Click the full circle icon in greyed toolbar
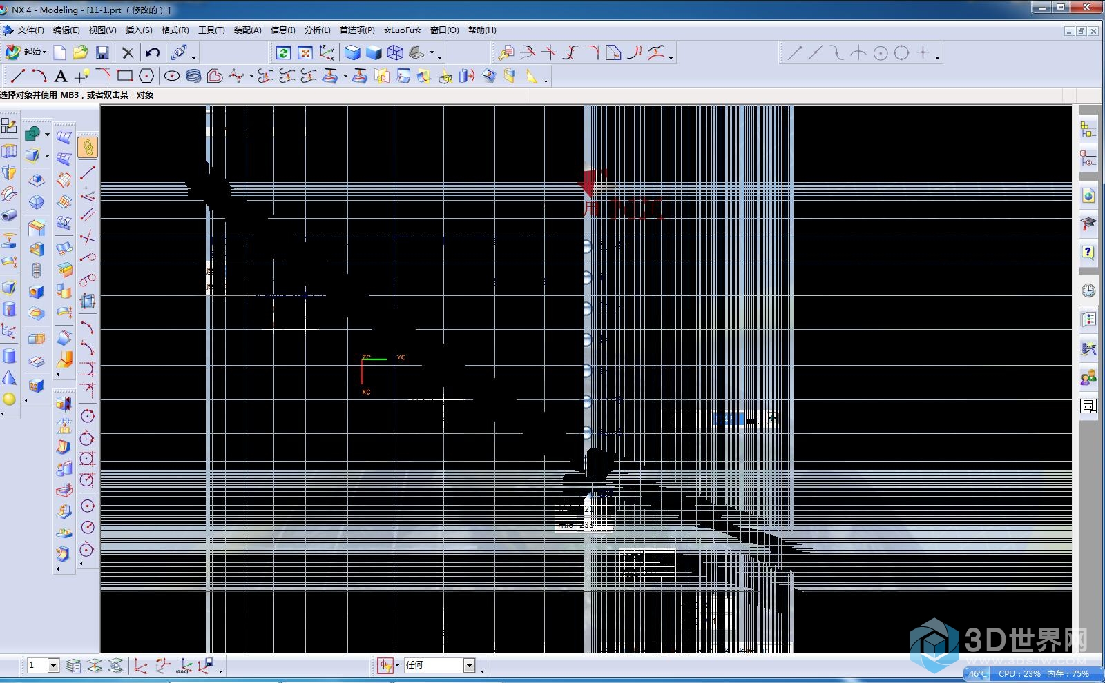The image size is (1105, 683). coord(902,53)
